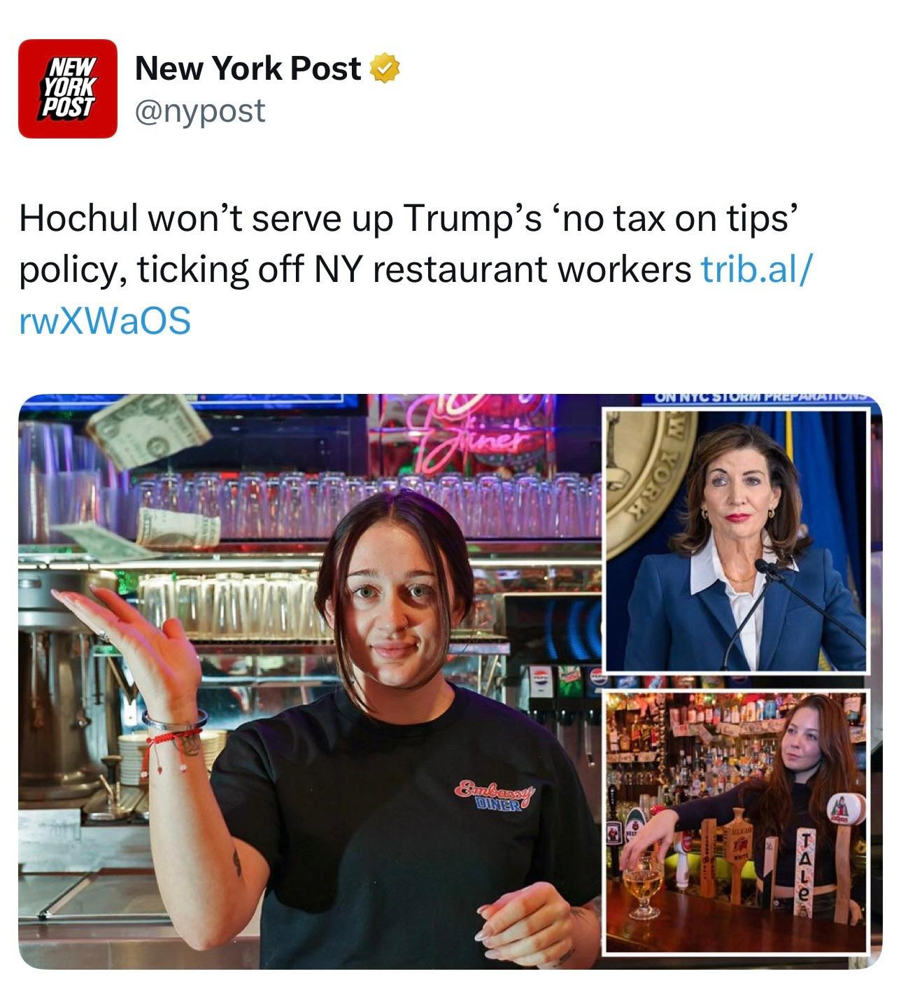Open the New York Post display name
901x1004 pixels.
(248, 69)
